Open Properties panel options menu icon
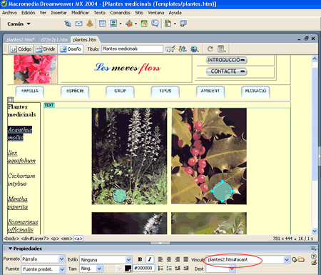This screenshot has height=275, width=321. tap(314, 249)
